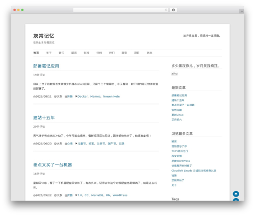Open the 项目 navigation item

[x=137, y=53]
